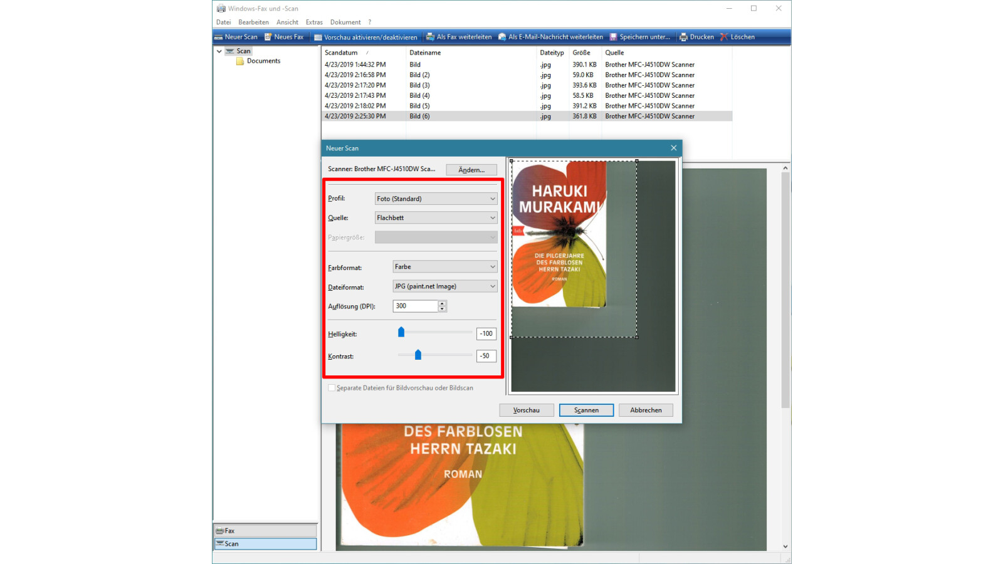Image resolution: width=1003 pixels, height=564 pixels.
Task: Toggle Vorschau aktivieren/deaktivieren in toolbar
Action: (x=318, y=37)
